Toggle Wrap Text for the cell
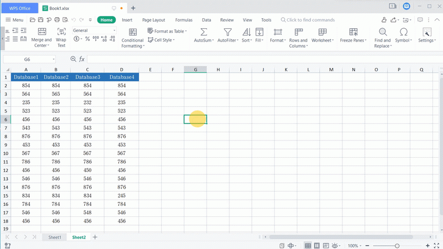Screen dimensions: 443x249 61,32
